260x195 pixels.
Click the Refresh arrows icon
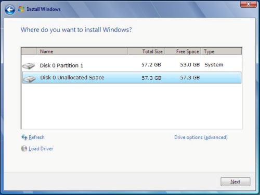pyautogui.click(x=24, y=137)
